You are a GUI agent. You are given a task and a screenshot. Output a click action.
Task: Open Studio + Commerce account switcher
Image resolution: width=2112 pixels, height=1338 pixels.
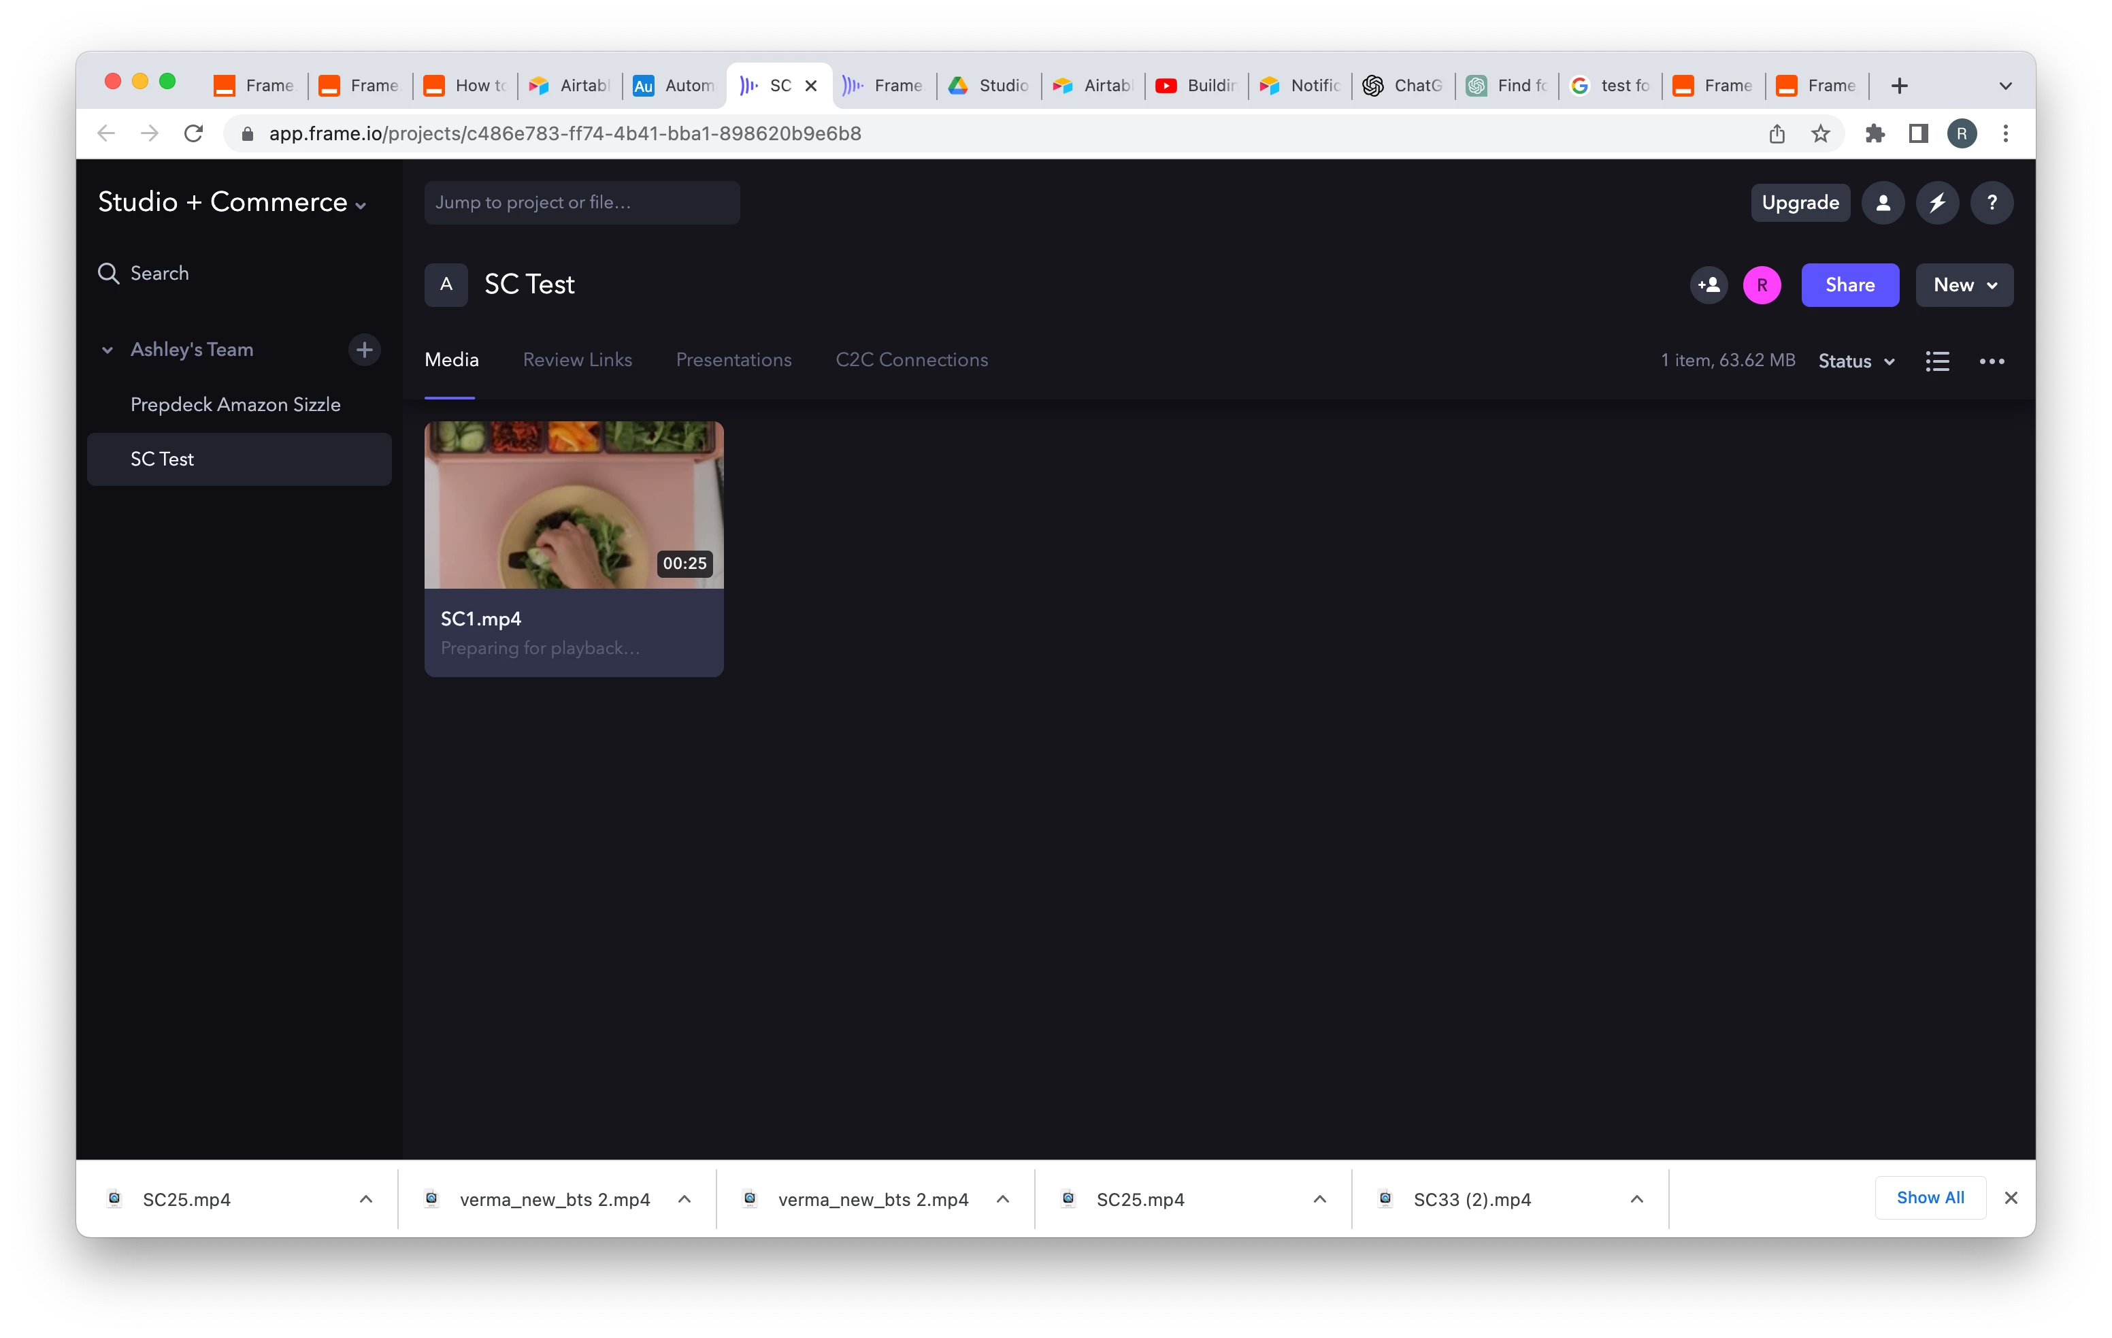tap(231, 203)
